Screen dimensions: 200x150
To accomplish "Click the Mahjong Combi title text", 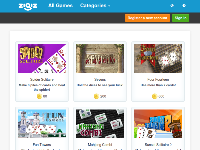I will tap(100, 145).
